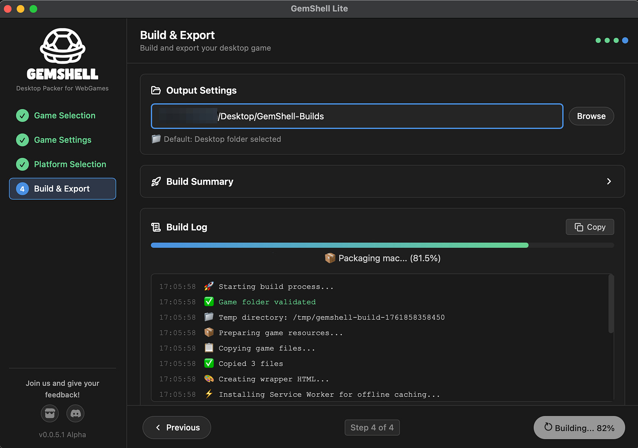Click the GemShell turtle logo
Screen dimensions: 638x448
[x=63, y=46]
